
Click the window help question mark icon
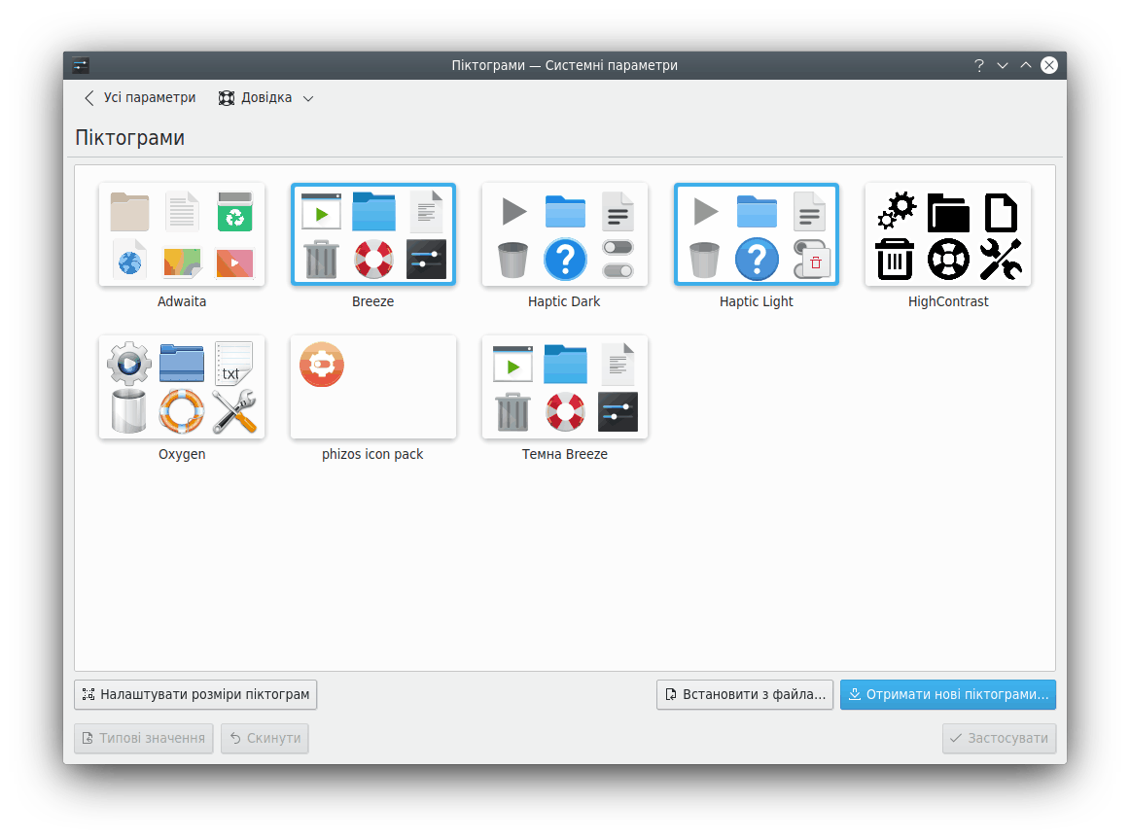[979, 65]
